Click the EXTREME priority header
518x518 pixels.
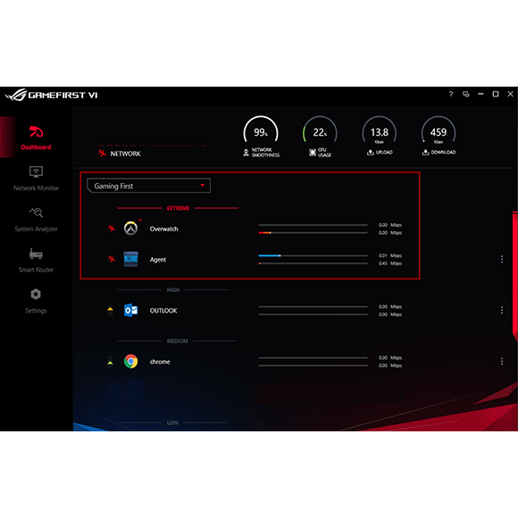coord(178,208)
